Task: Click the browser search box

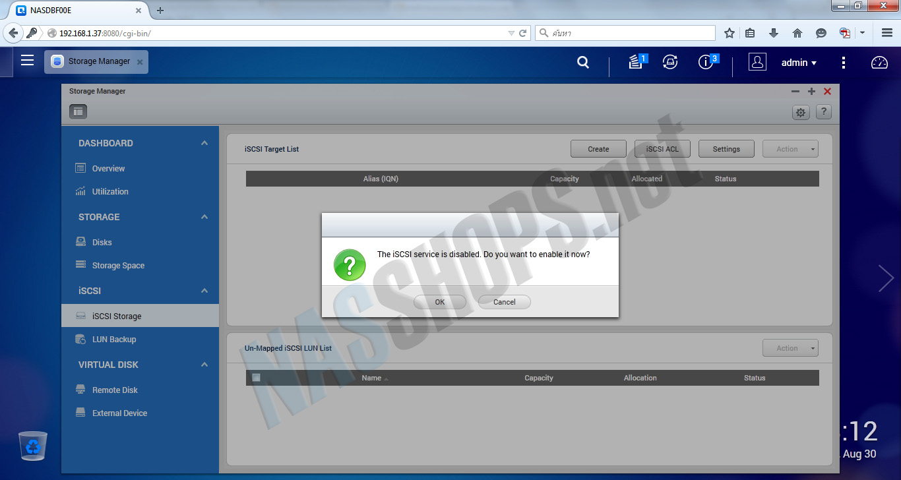Action: [625, 33]
